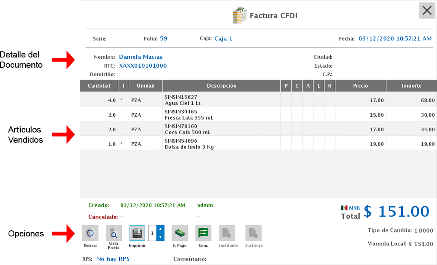Image resolution: width=437 pixels, height=265 pixels.
Task: Close the Factura CFDI window
Action: [427, 11]
